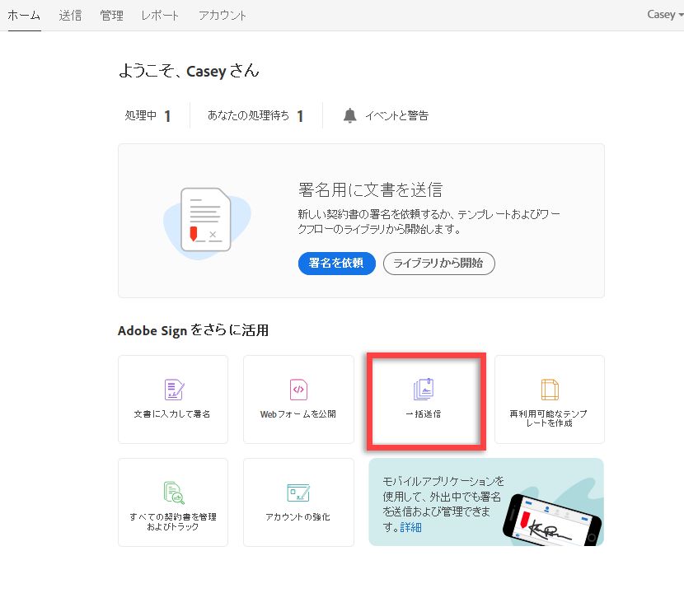Select Web フォームを公開 label
This screenshot has width=684, height=607.
(x=298, y=413)
